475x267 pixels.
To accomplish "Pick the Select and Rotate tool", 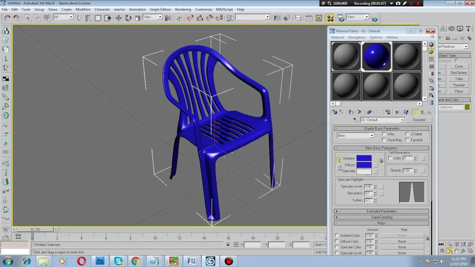I will tap(128, 17).
